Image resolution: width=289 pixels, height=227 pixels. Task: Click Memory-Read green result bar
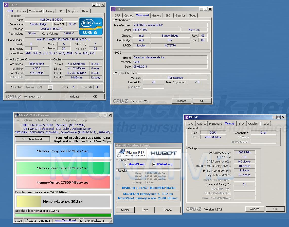point(63,168)
